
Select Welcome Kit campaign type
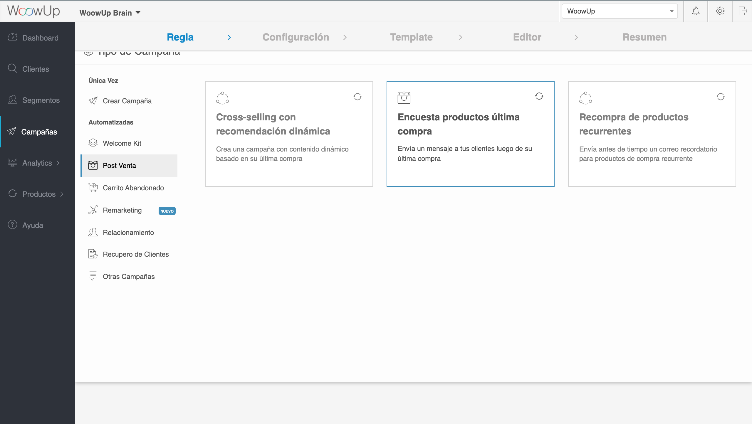122,143
